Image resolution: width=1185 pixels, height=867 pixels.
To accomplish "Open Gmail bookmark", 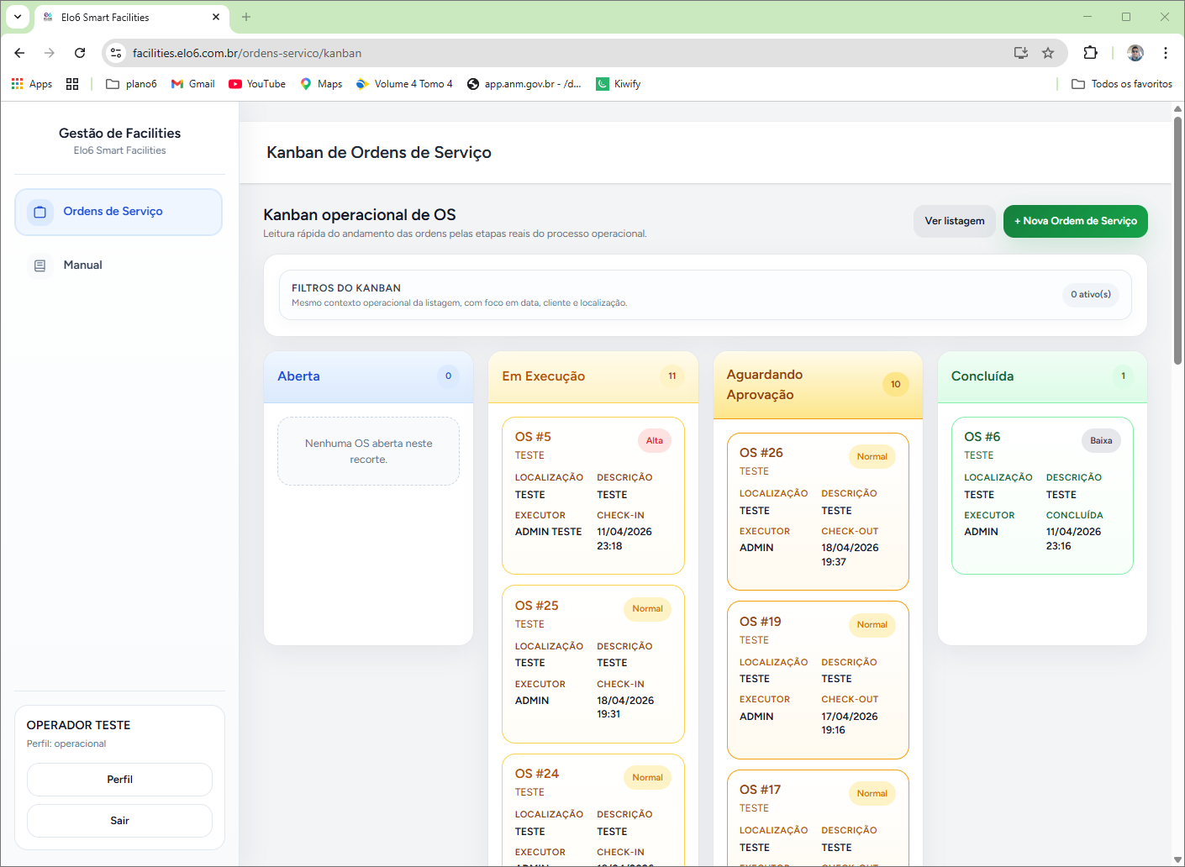I will point(193,84).
